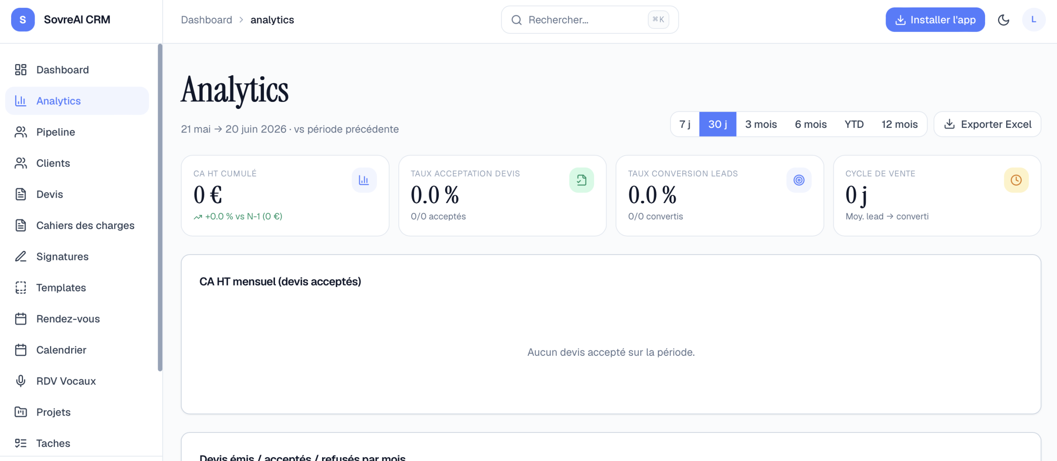Click the Taux acceptation devis file-check icon

tap(581, 180)
